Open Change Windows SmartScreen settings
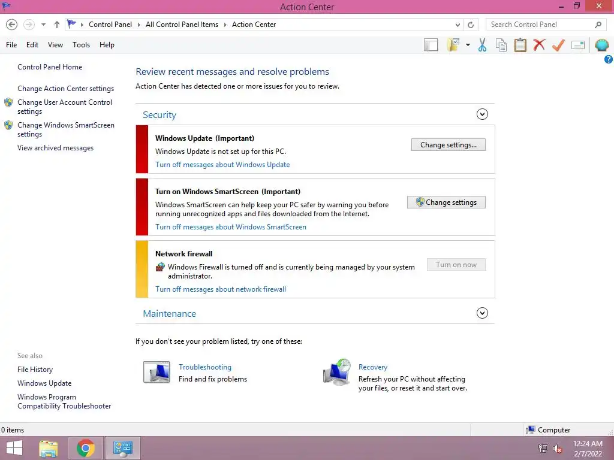 [x=66, y=129]
